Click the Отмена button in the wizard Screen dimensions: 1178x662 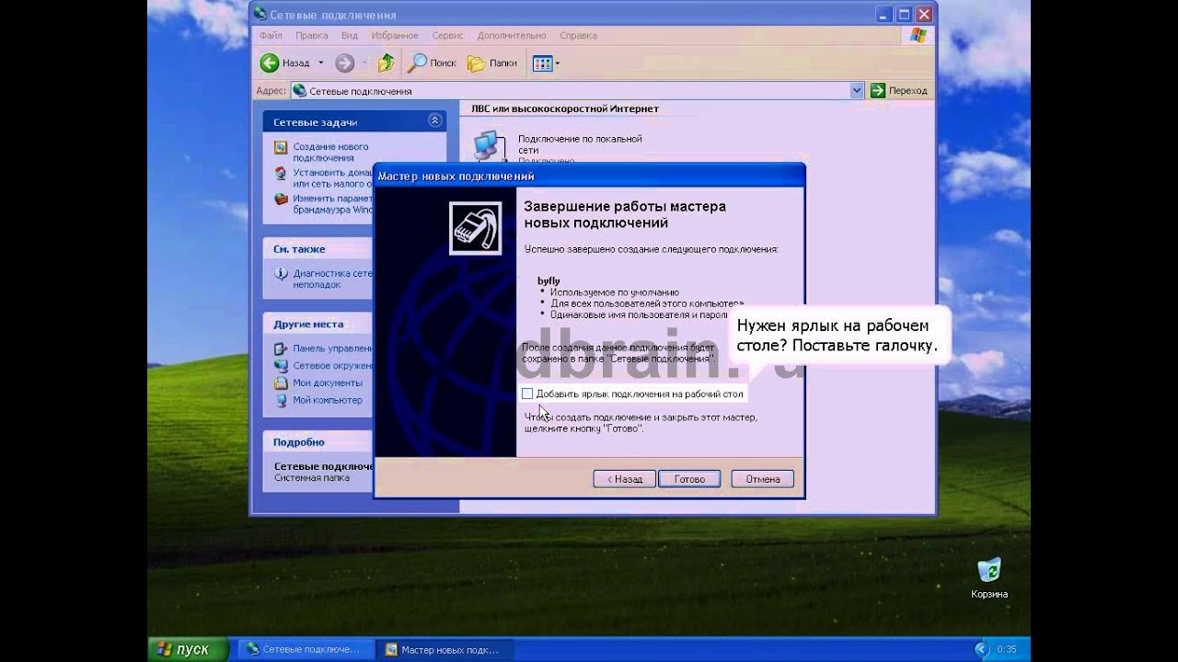762,479
